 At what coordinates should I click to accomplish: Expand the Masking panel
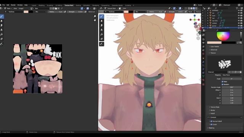(x=211, y=128)
